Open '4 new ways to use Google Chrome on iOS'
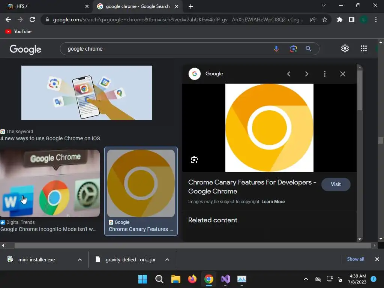The height and width of the screenshot is (288, 384). pos(50,139)
